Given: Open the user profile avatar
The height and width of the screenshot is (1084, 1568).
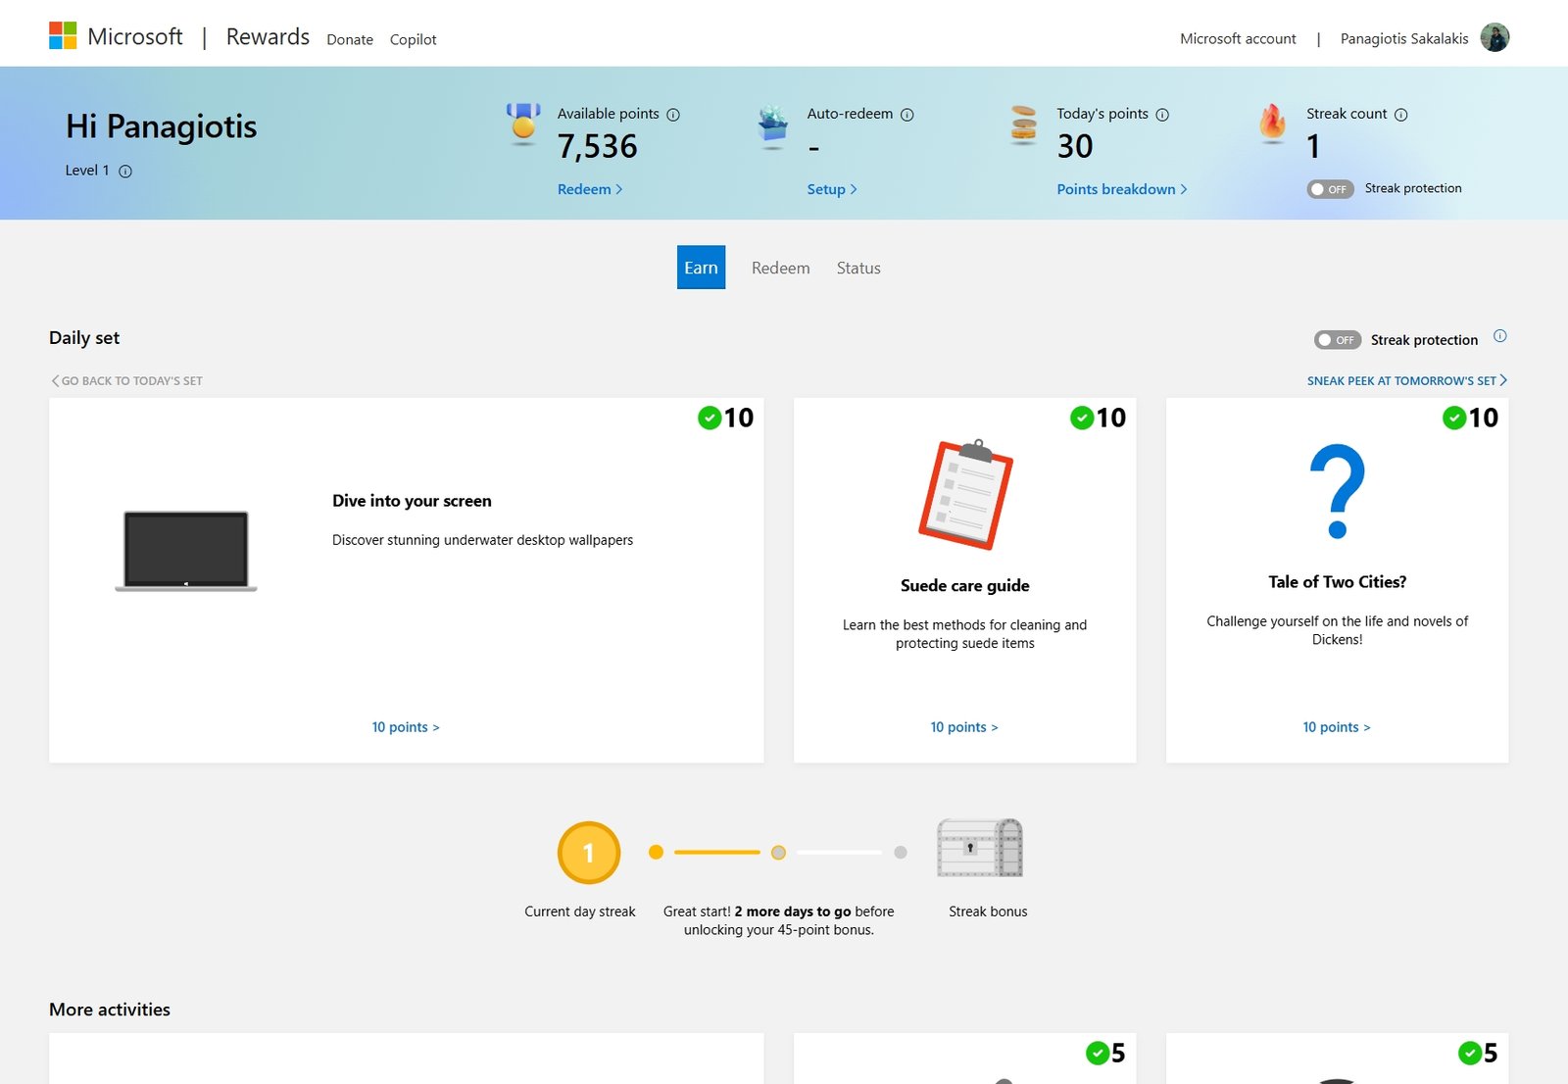Looking at the screenshot, I should [1494, 38].
